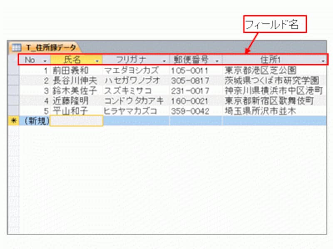Image resolution: width=333 pixels, height=249 pixels.
Task: Click the address 神奈川県横浜市中区港町
Action: 274,90
